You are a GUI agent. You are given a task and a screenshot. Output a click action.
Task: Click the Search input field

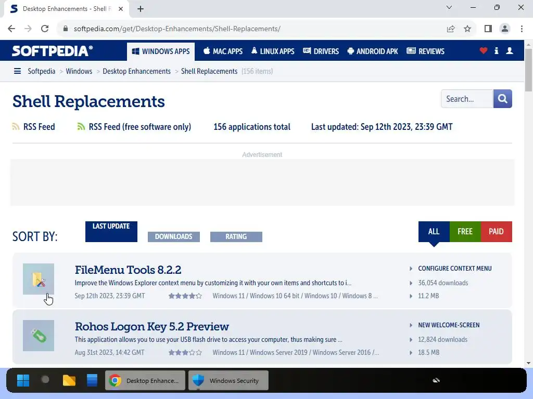pos(467,99)
